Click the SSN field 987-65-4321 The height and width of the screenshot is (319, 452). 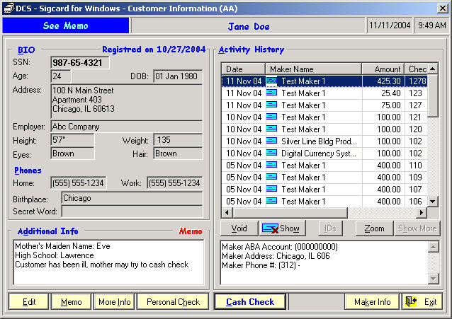[x=80, y=63]
